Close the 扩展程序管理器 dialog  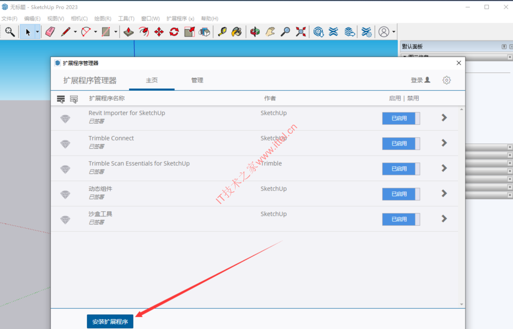459,63
